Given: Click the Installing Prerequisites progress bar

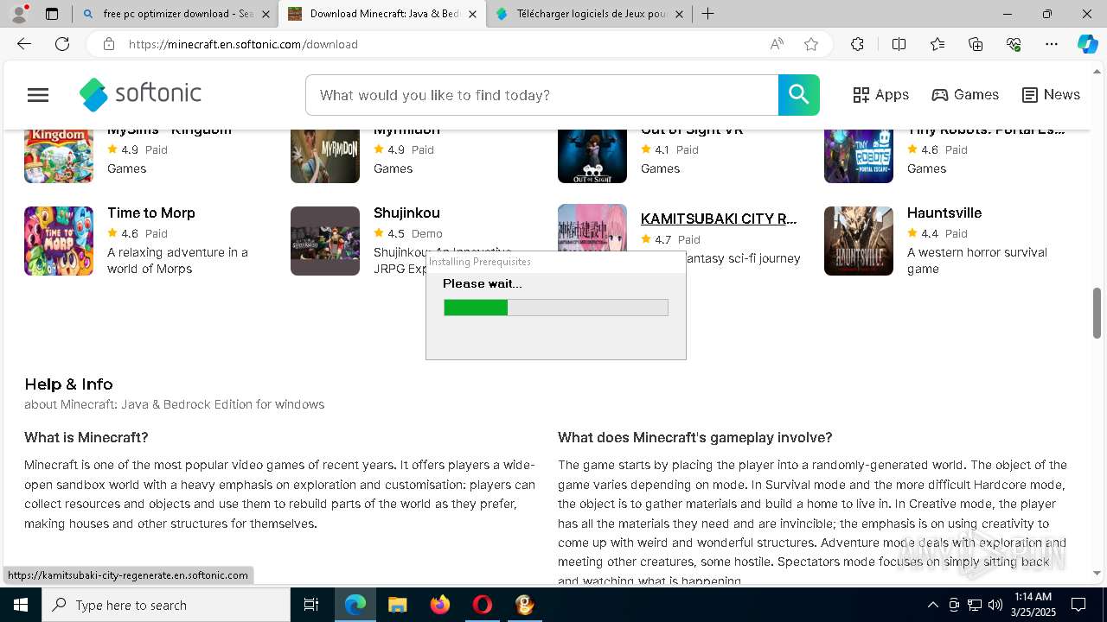Looking at the screenshot, I should click(x=556, y=308).
